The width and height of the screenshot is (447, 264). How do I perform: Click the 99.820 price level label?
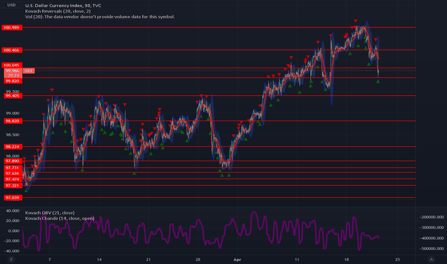(13, 81)
